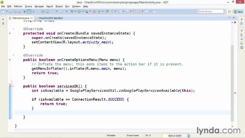Click override marker next to onCreateOptionsMenu

10,60
